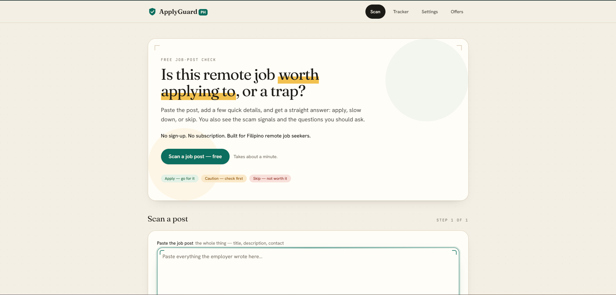
Task: Click the ApplyGuard shield logo icon
Action: pyautogui.click(x=152, y=12)
